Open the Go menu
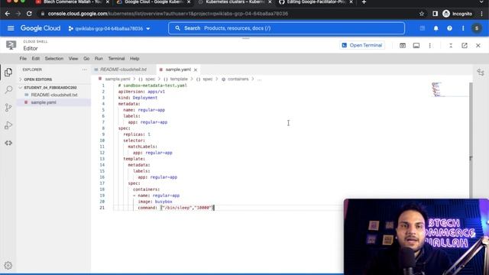Viewport: 489px width, 275px height. coord(86,59)
